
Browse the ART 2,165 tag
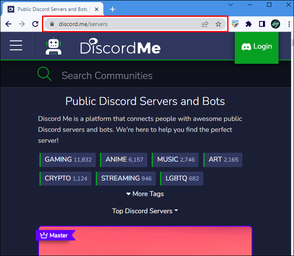pyautogui.click(x=223, y=159)
